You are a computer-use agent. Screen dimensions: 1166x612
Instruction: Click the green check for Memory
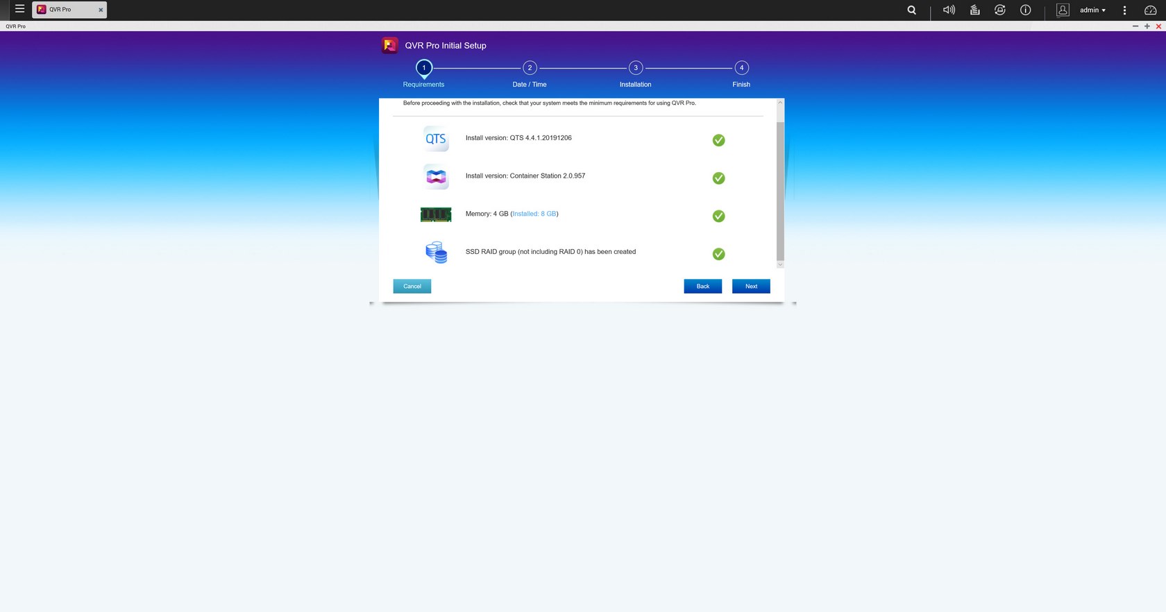click(x=719, y=216)
